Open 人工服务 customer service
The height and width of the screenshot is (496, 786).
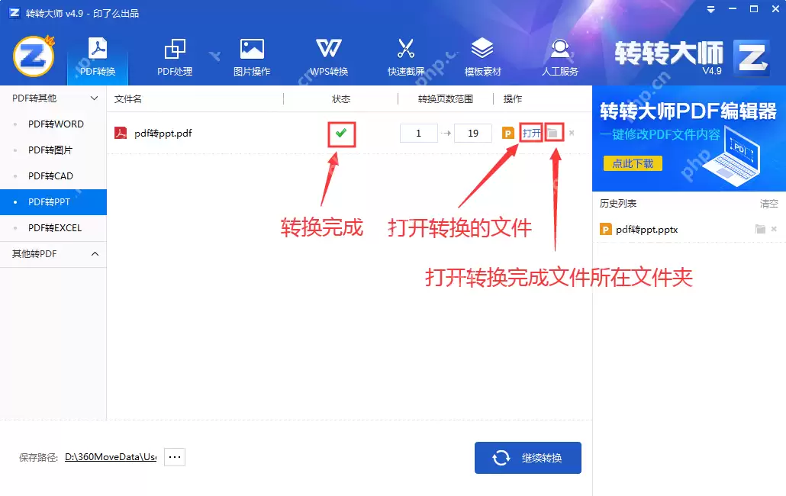point(559,57)
